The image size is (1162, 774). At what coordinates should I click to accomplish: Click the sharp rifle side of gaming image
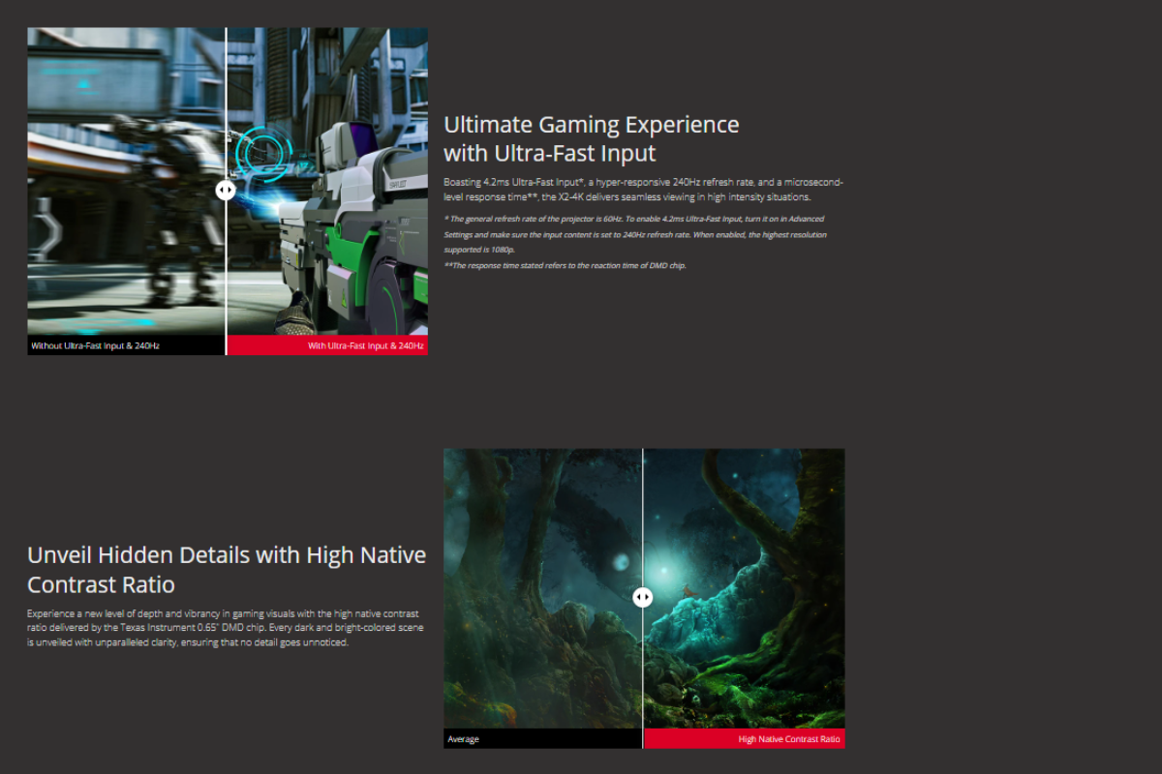[327, 181]
